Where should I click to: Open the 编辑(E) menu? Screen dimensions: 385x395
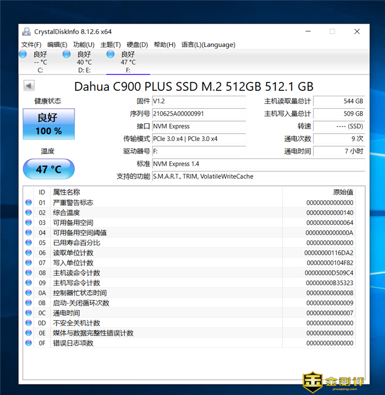[57, 45]
